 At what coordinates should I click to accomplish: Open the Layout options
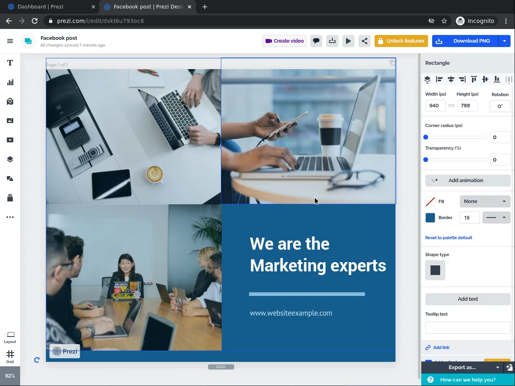point(10,337)
